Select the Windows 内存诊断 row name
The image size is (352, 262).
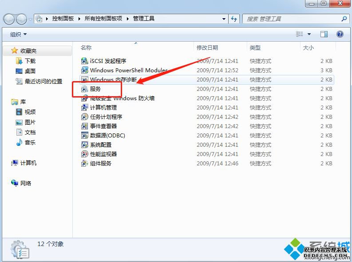[x=113, y=79]
